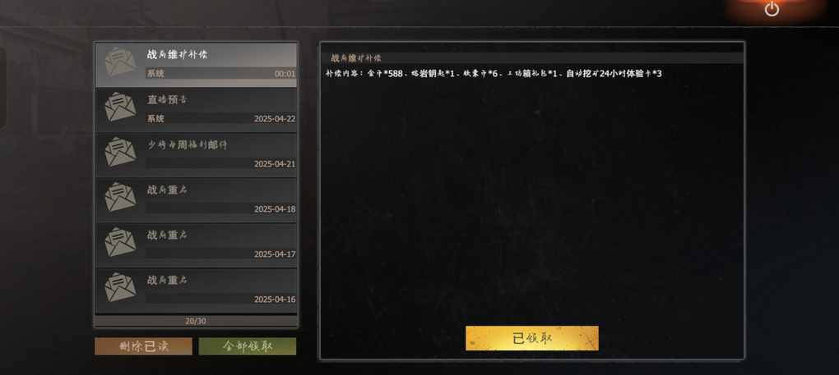The height and width of the screenshot is (375, 839).
Task: Click the power icon in the top corner
Action: pos(772,9)
